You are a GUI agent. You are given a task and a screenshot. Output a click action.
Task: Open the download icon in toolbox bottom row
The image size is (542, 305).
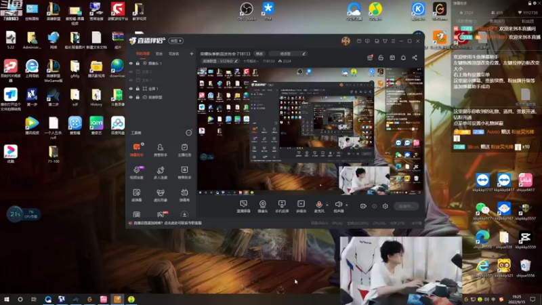pyautogui.click(x=184, y=215)
